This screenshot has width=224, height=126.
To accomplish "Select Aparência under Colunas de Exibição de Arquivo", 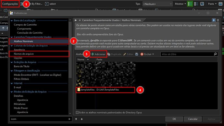I will pos(19,50).
